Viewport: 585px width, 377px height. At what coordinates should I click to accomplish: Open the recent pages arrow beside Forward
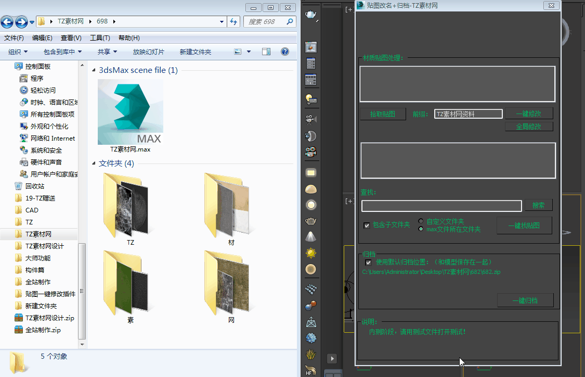32,22
